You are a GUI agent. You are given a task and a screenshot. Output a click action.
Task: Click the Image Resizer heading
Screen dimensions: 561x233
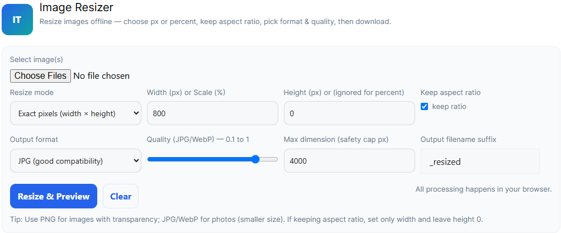(x=76, y=8)
